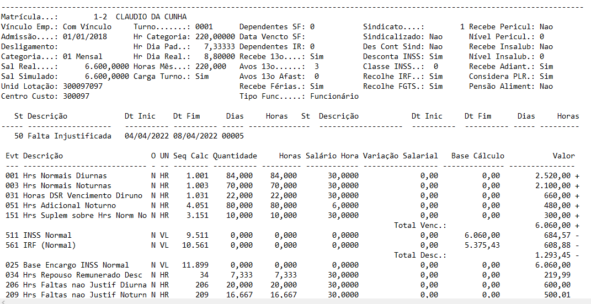Click the Variação Salarial column header

(401, 156)
